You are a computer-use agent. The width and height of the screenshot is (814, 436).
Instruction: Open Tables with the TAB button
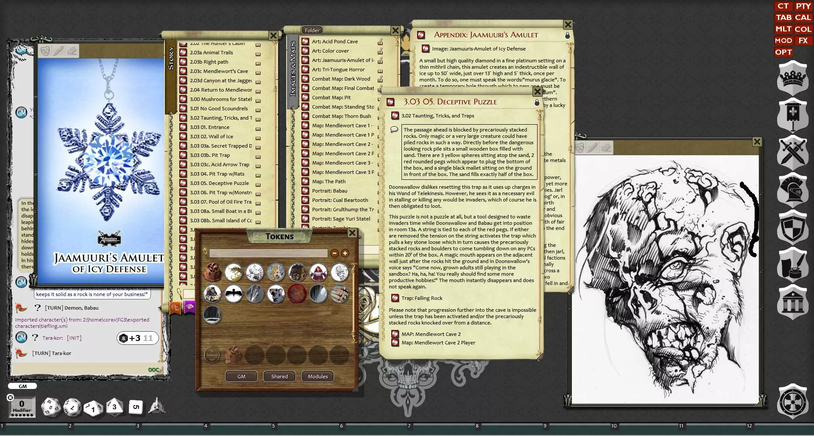783,18
